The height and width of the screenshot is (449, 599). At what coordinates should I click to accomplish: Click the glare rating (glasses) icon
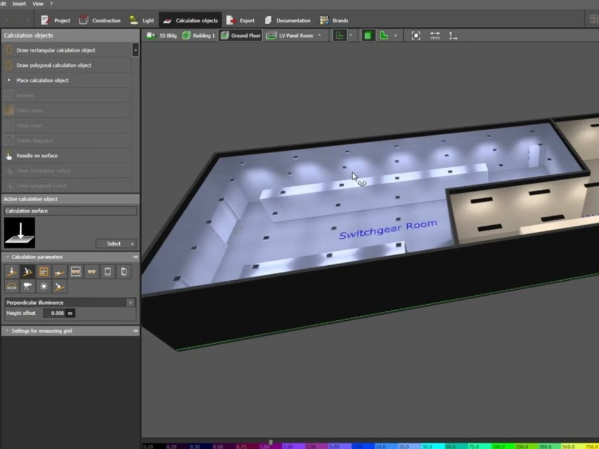(91, 271)
